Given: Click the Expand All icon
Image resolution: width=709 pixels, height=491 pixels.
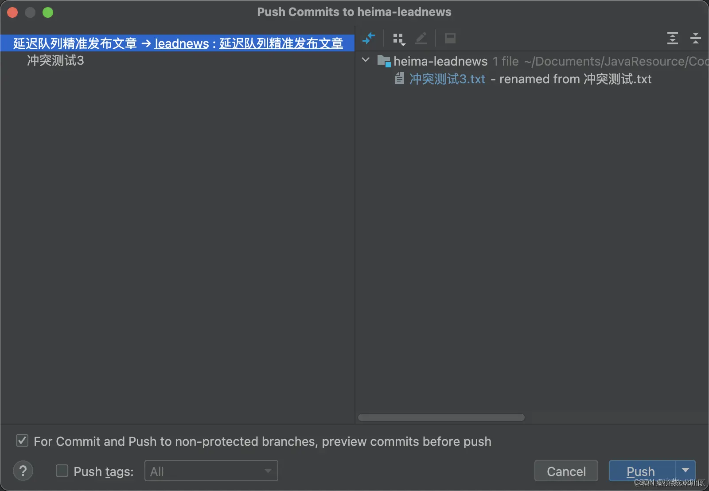Looking at the screenshot, I should pos(672,39).
